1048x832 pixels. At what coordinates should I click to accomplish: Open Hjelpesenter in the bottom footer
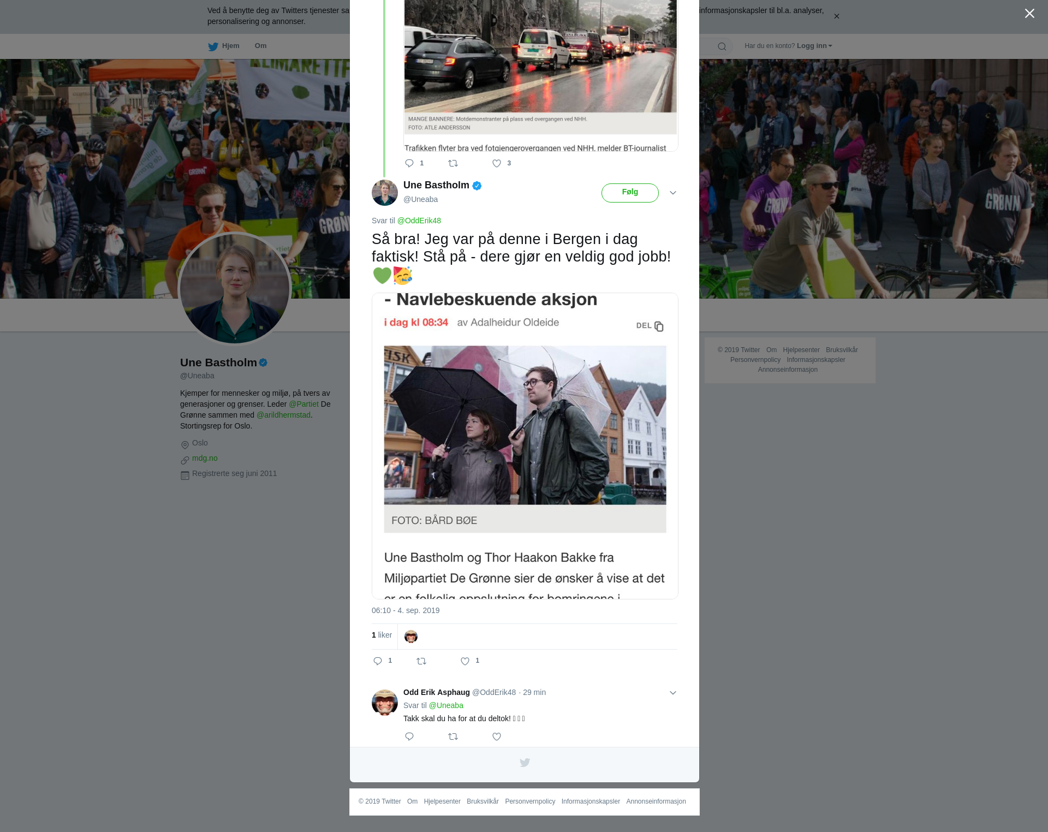(442, 801)
